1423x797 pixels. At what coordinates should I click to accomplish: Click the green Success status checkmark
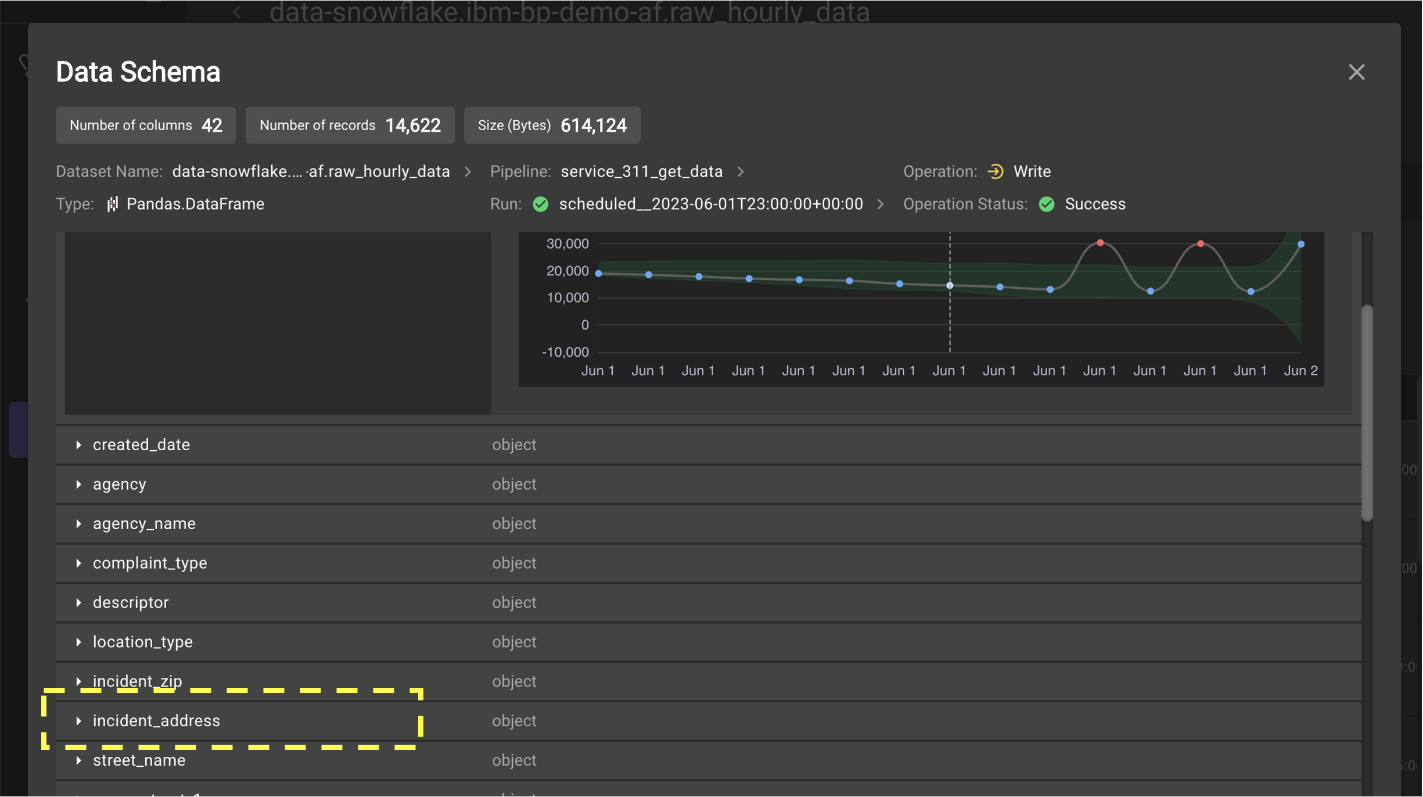coord(1047,204)
